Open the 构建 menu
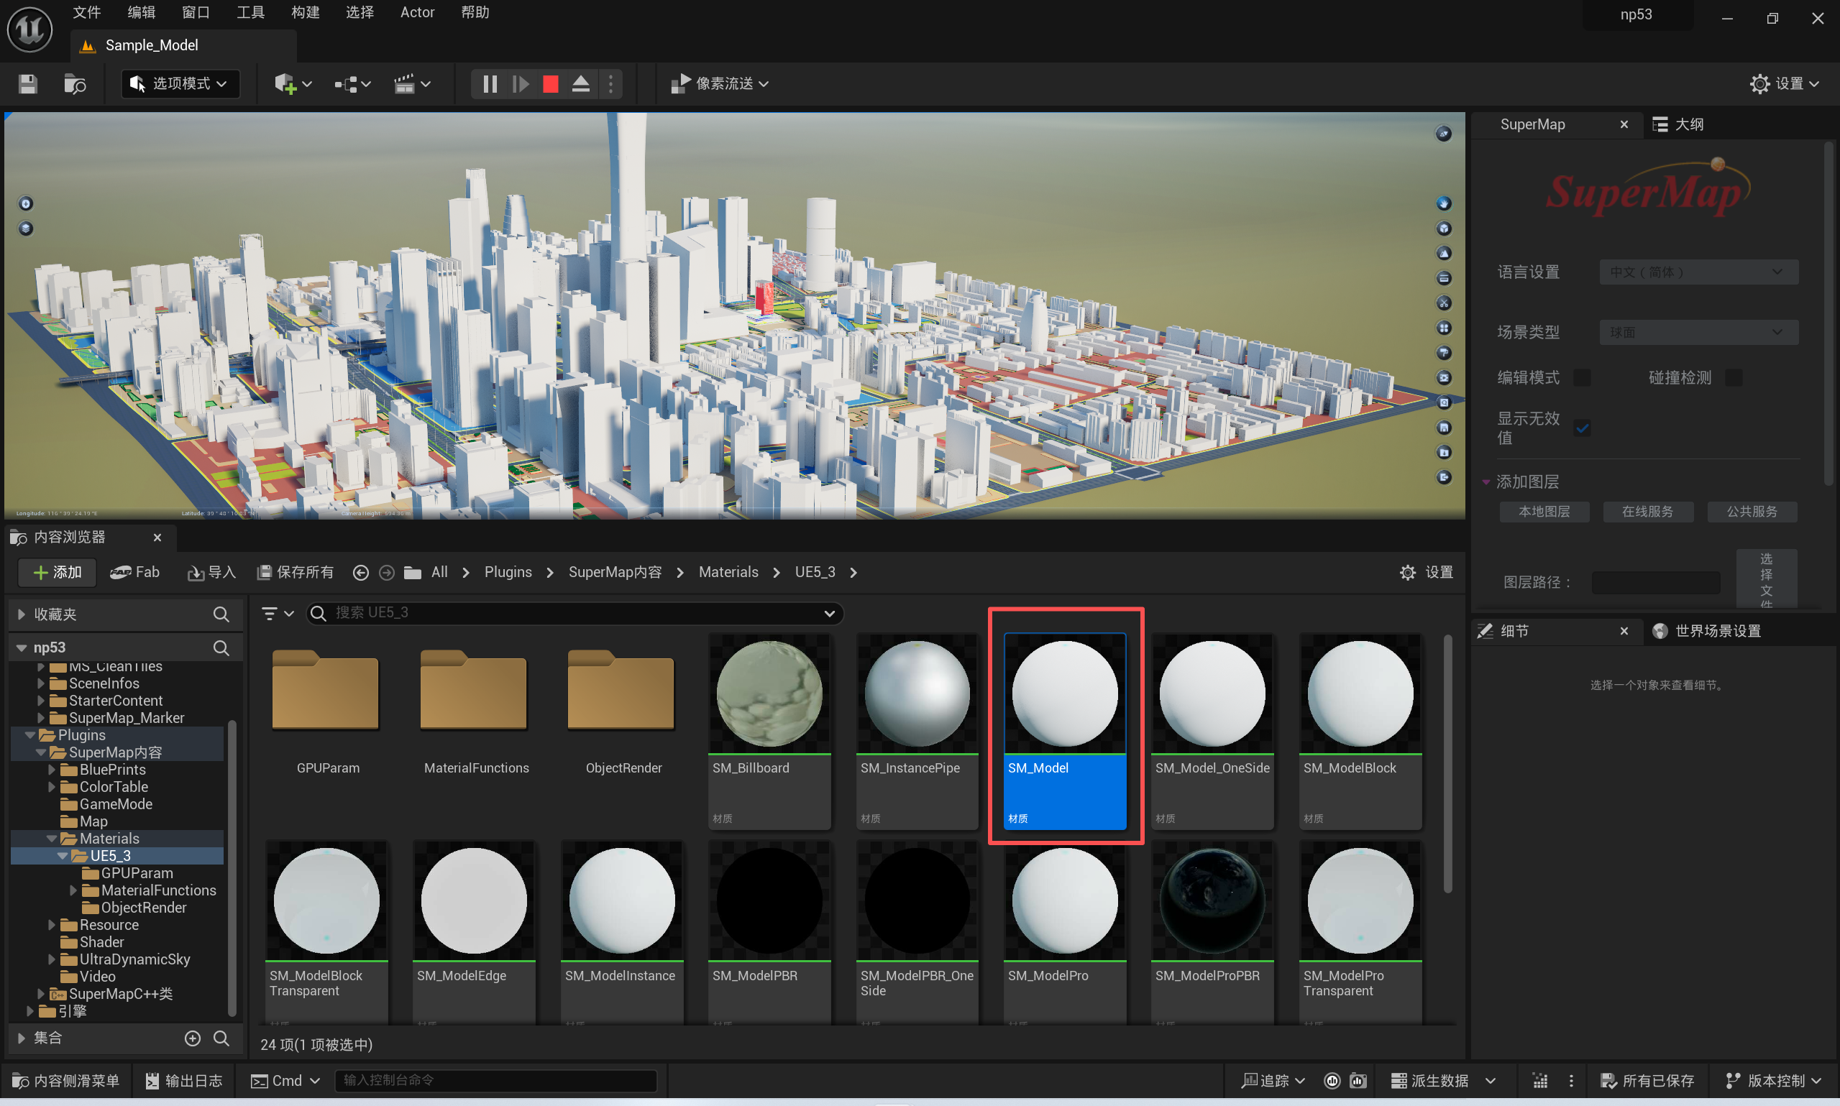1840x1106 pixels. tap(305, 12)
